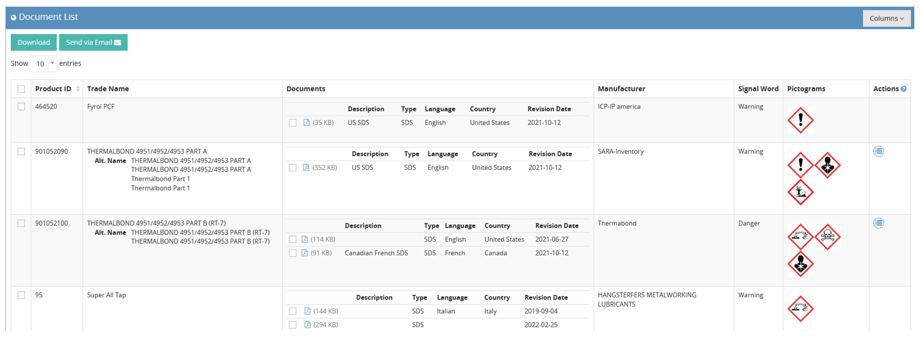
Task: Open actions list icon for product 901052090
Action: (x=879, y=151)
